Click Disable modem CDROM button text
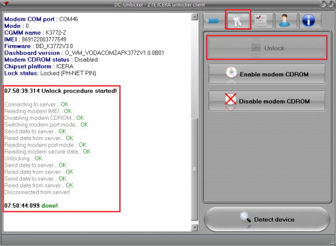The height and width of the screenshot is (246, 336). click(x=274, y=101)
